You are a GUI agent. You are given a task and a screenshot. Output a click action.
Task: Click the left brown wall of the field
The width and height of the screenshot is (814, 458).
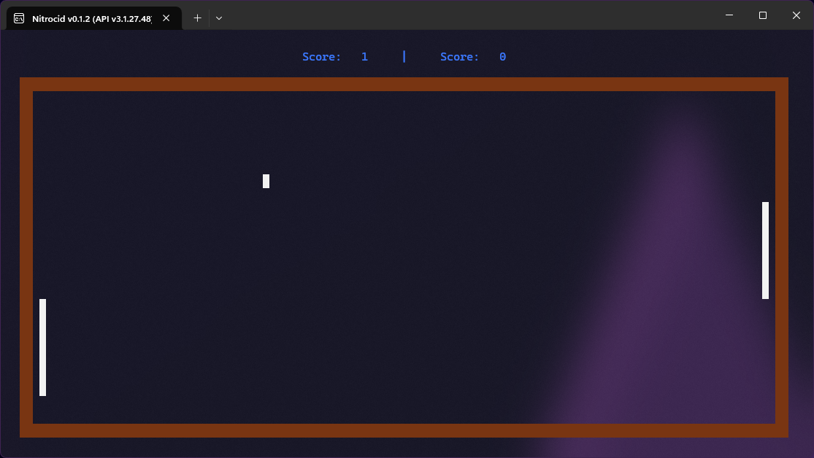point(26,257)
